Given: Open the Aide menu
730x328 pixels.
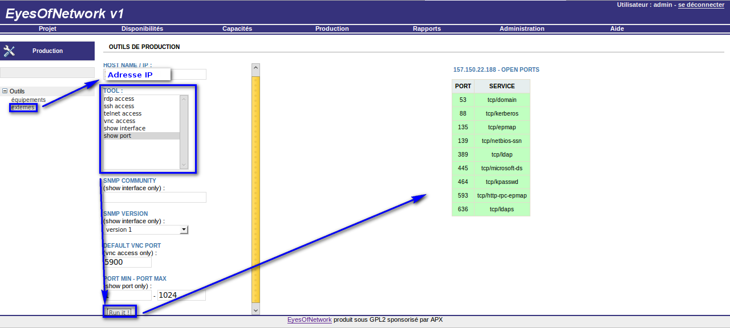Looking at the screenshot, I should click(x=617, y=28).
